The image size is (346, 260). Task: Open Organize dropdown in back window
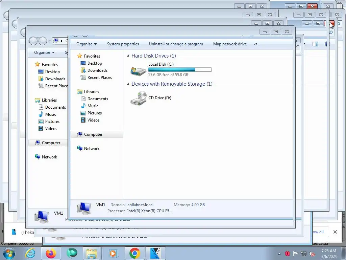44,52
